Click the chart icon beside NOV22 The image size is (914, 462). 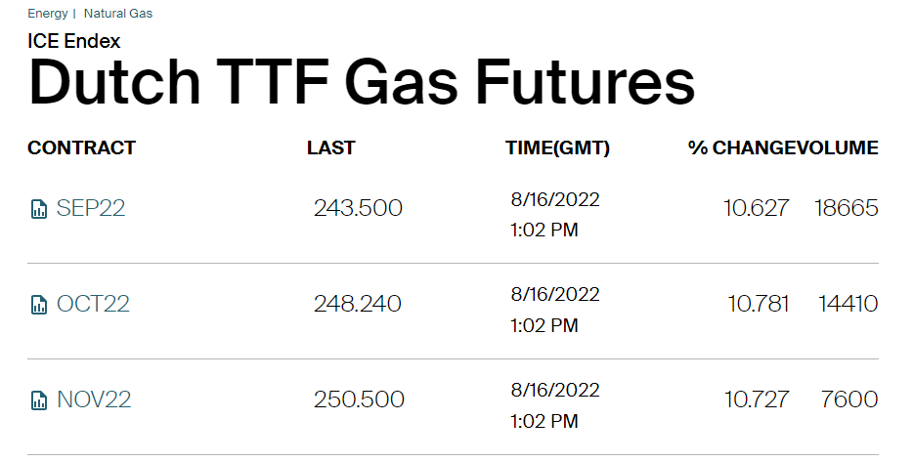click(39, 400)
